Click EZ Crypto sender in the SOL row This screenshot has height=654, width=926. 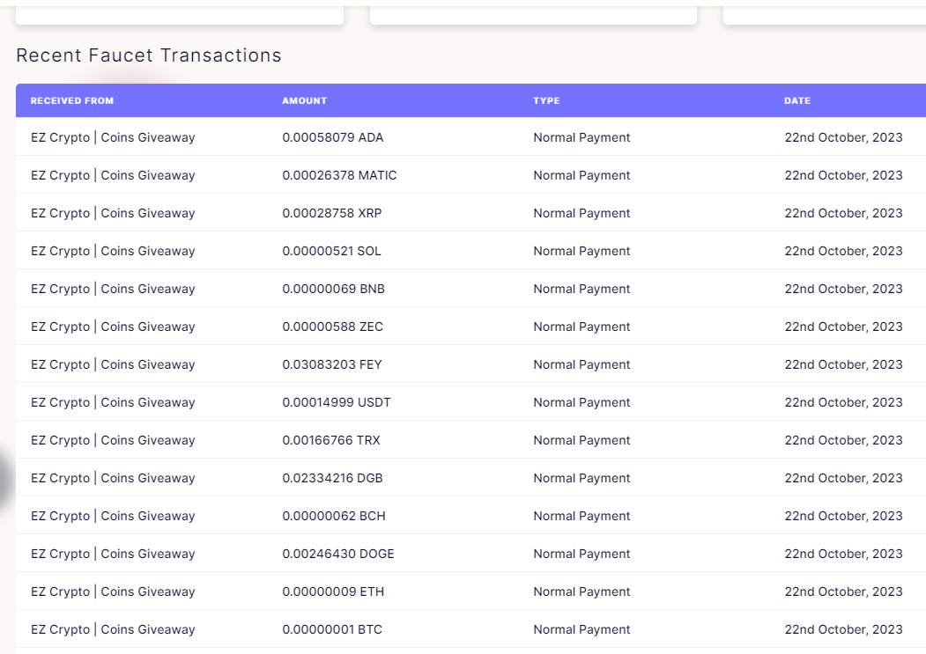[113, 251]
